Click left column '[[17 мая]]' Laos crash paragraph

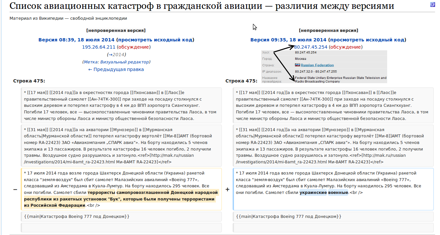coord(121,106)
